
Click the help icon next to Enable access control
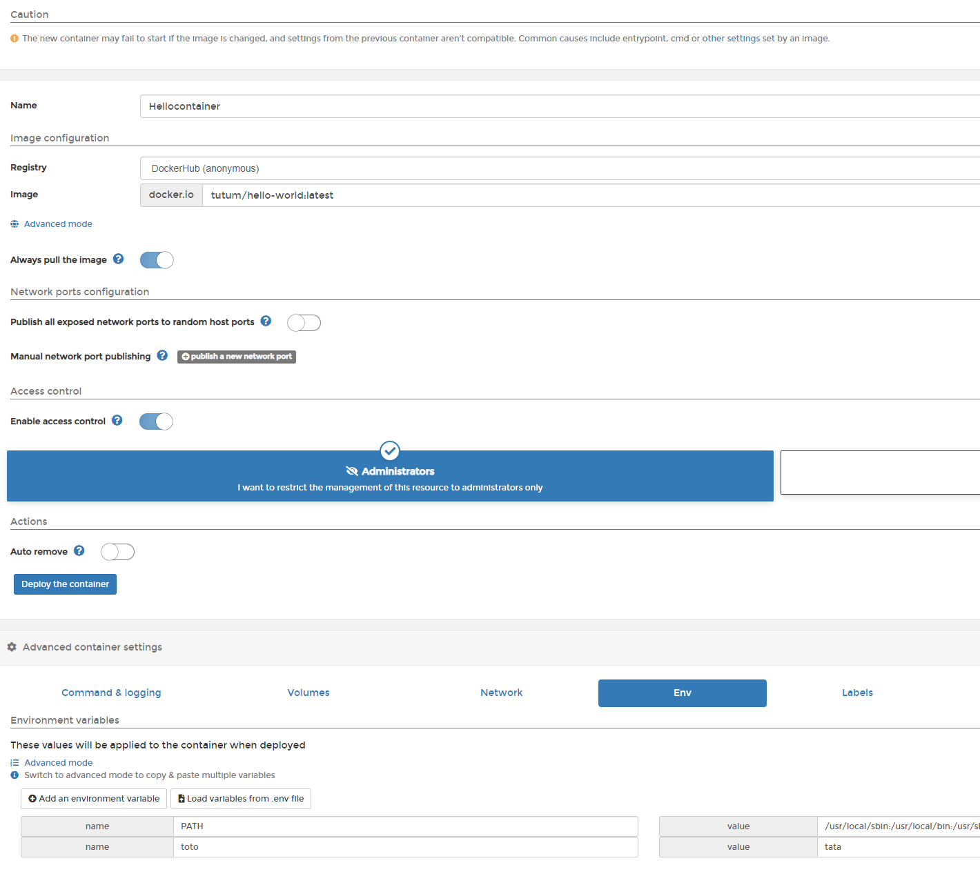point(117,420)
